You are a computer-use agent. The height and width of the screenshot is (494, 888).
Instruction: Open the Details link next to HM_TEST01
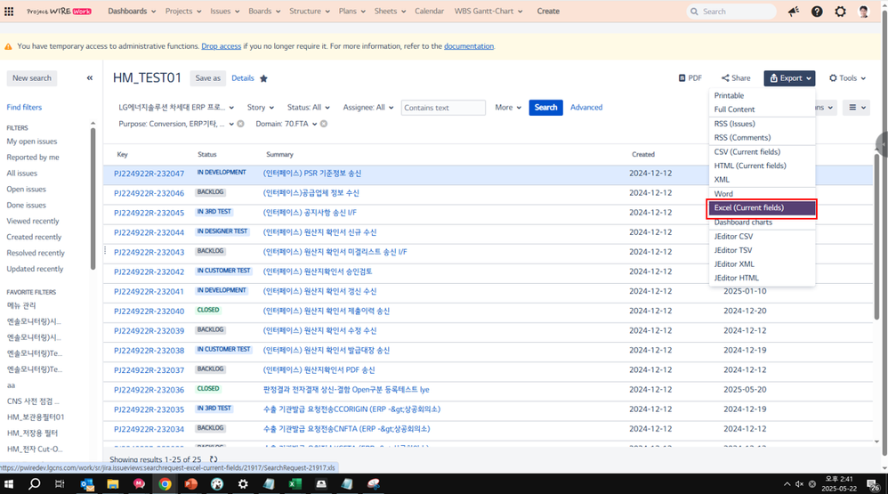click(243, 78)
